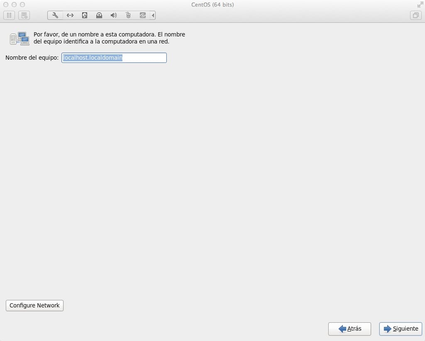Toggle the sound card speaker icon
This screenshot has width=425, height=341.
(x=114, y=16)
